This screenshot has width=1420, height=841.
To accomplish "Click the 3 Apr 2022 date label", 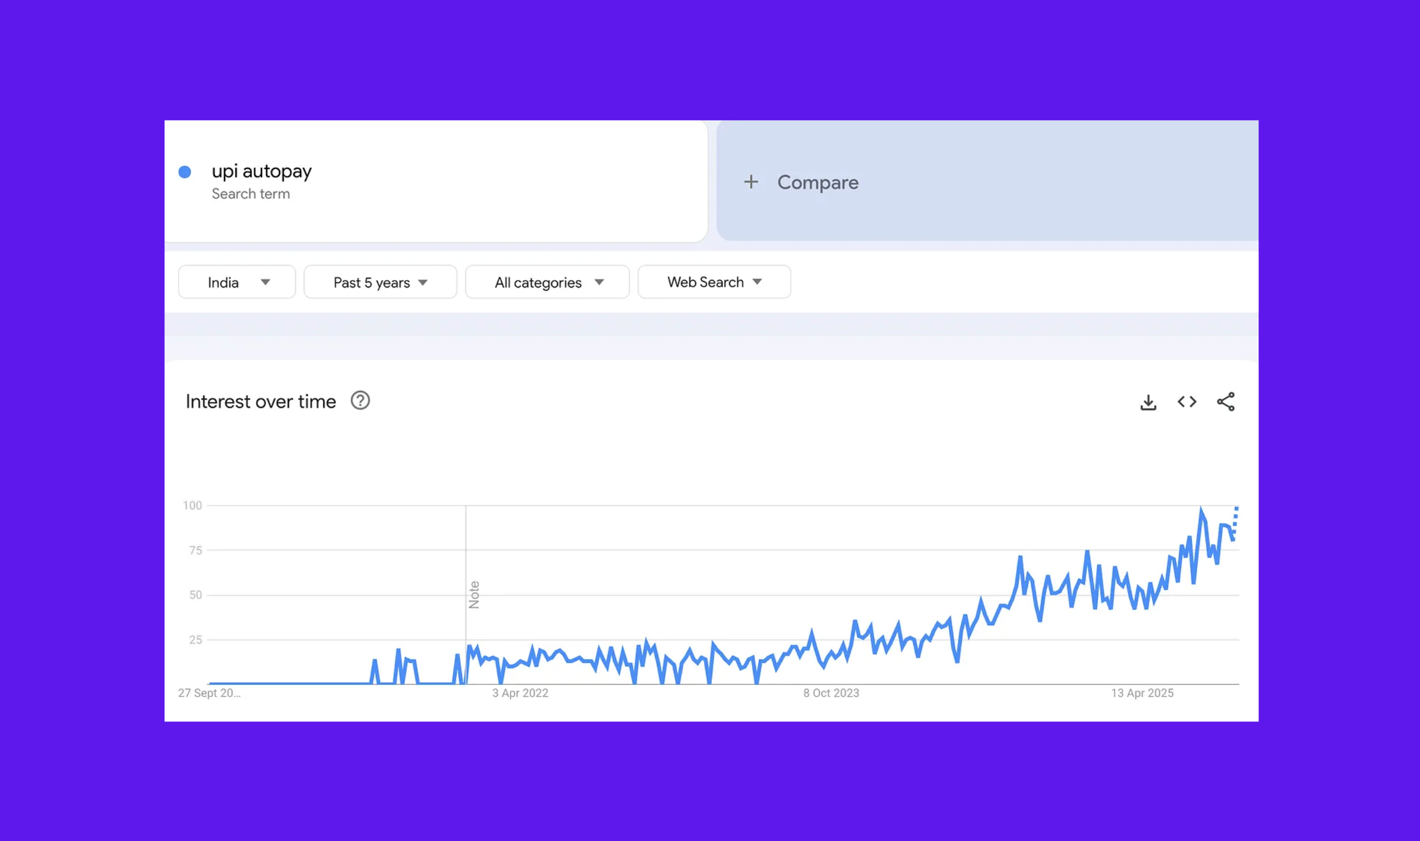I will [519, 693].
